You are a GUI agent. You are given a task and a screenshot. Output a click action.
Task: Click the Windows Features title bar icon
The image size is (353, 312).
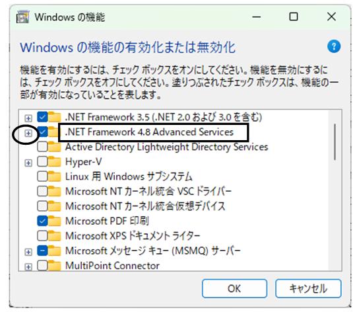point(22,17)
